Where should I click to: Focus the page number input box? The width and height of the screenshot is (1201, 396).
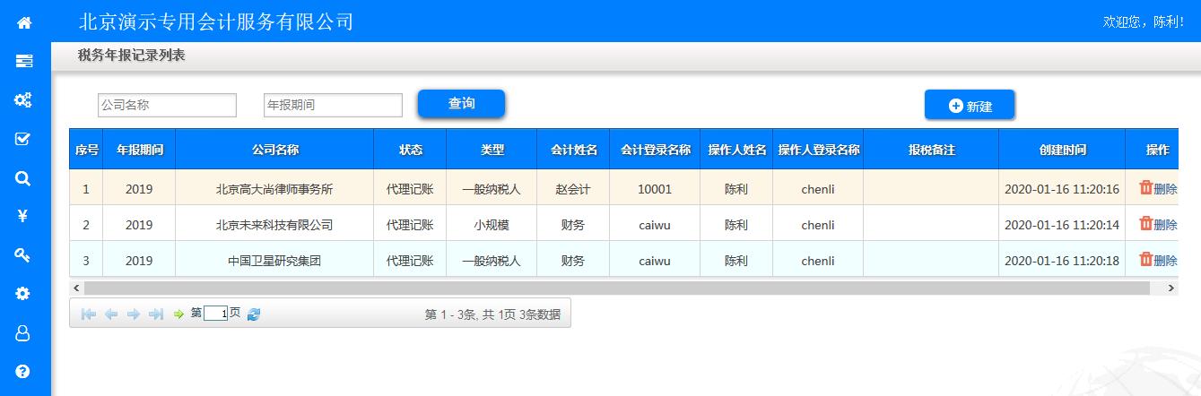(x=215, y=314)
